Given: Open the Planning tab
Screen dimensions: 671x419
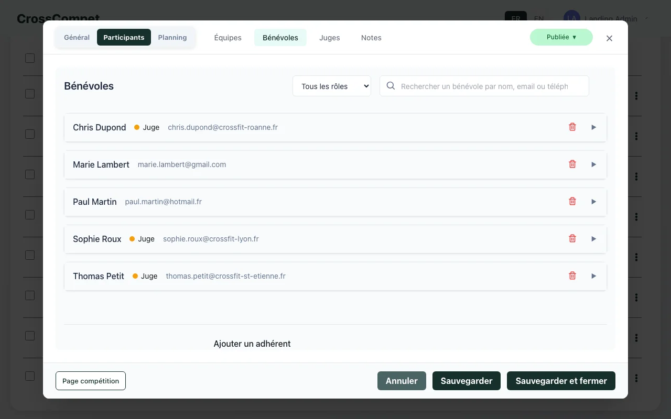Looking at the screenshot, I should pyautogui.click(x=172, y=38).
